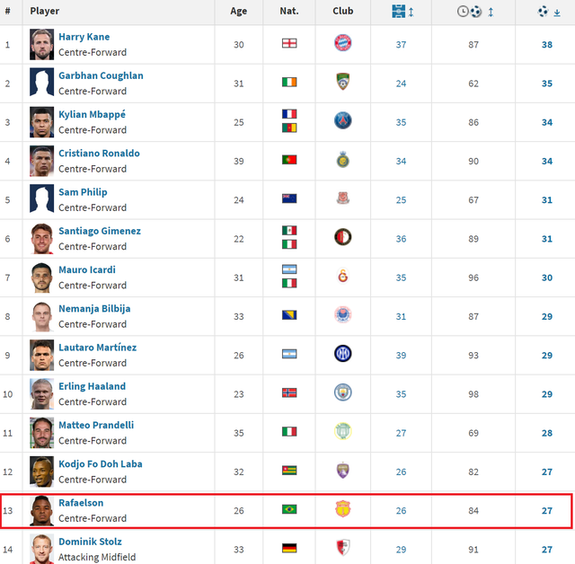View Rafaelson's highlighted player link

click(81, 503)
